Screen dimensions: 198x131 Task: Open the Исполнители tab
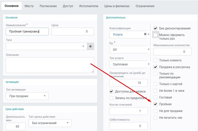(89, 6)
